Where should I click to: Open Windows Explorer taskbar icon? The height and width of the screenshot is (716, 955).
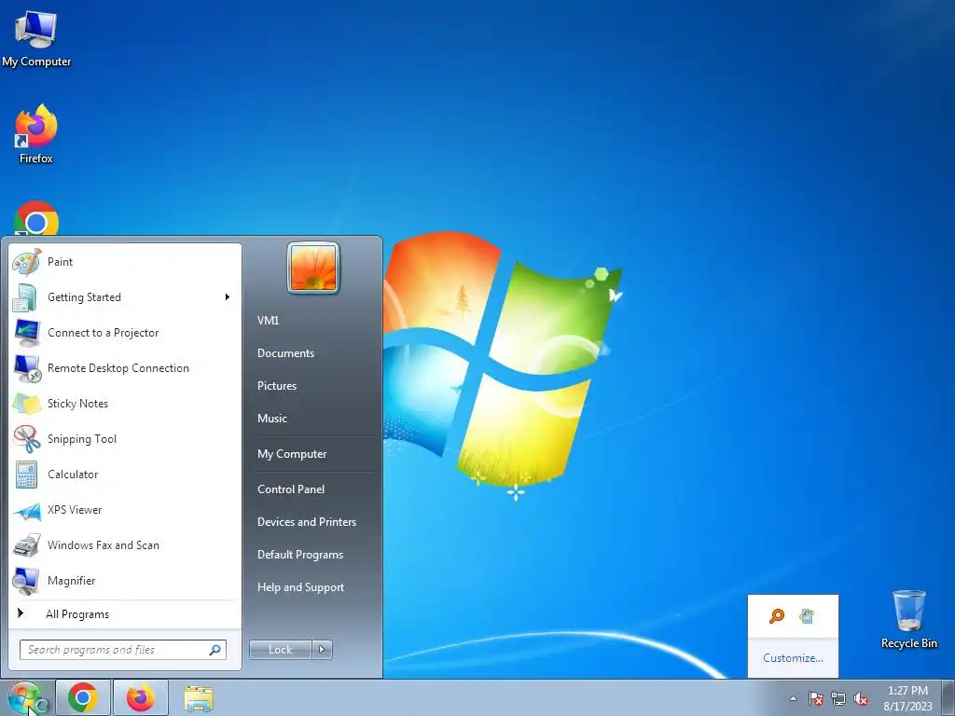(x=199, y=697)
